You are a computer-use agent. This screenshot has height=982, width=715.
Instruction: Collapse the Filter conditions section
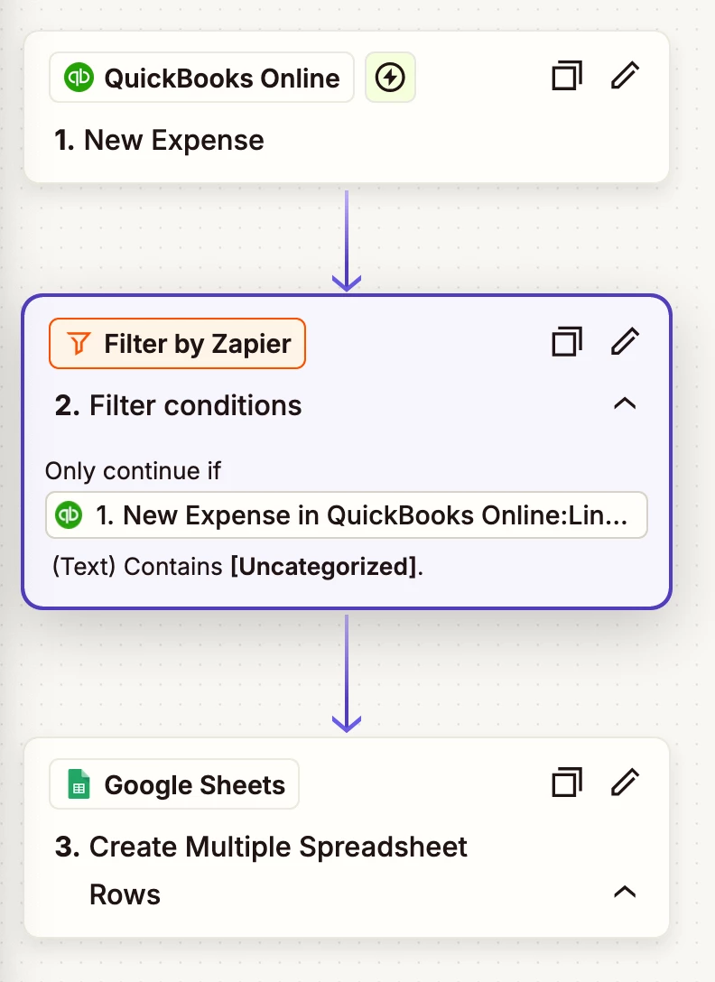(x=625, y=404)
